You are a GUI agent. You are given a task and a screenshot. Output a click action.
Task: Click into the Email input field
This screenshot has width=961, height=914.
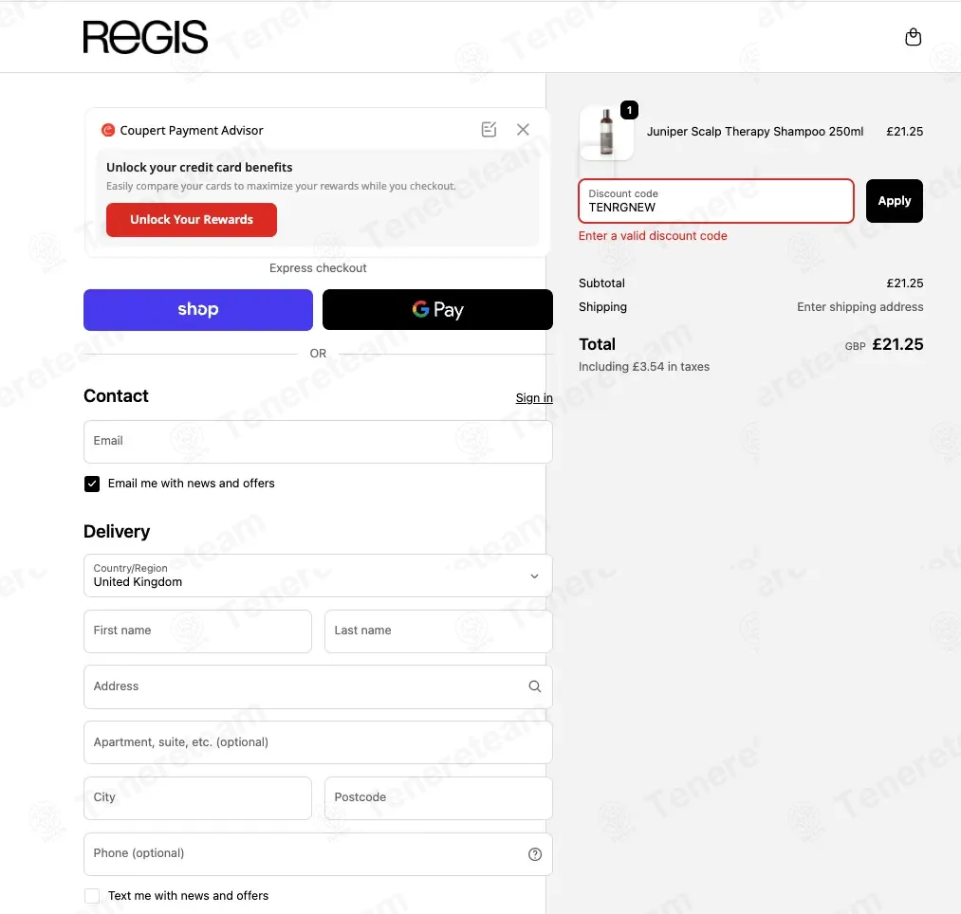click(x=318, y=442)
